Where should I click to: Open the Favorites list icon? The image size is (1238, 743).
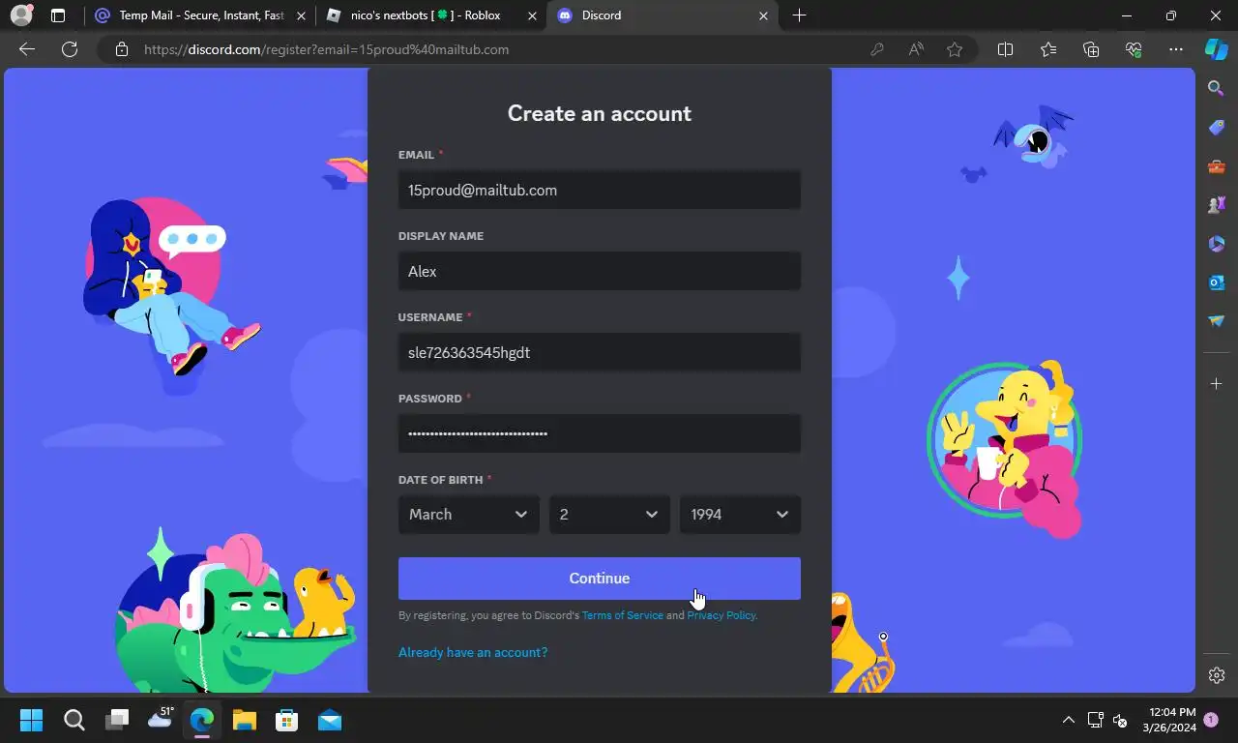[1048, 49]
